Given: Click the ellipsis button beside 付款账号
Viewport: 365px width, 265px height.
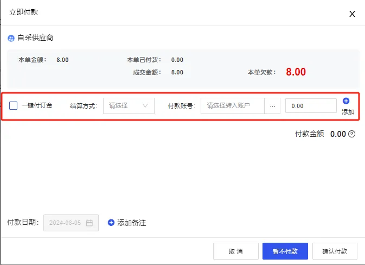Looking at the screenshot, I should pos(272,106).
